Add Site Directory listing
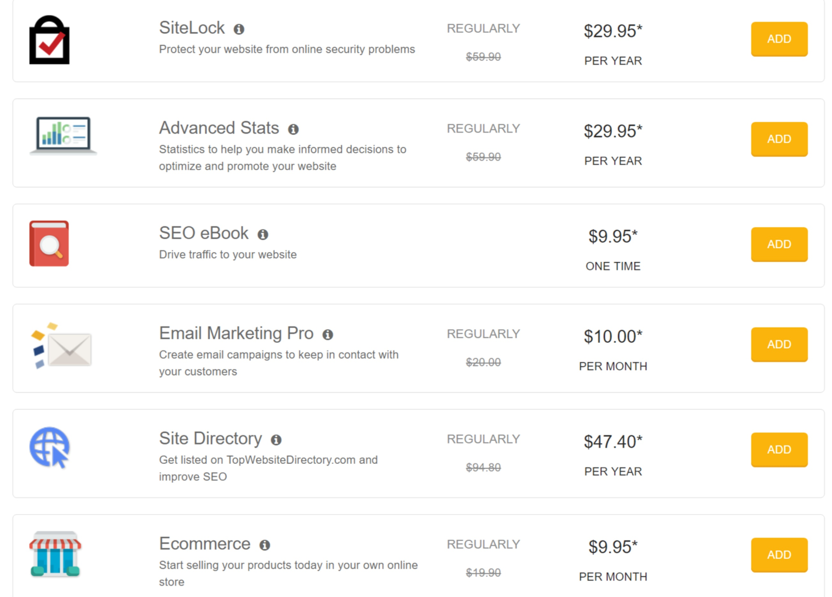The height and width of the screenshot is (597, 832). pyautogui.click(x=779, y=450)
